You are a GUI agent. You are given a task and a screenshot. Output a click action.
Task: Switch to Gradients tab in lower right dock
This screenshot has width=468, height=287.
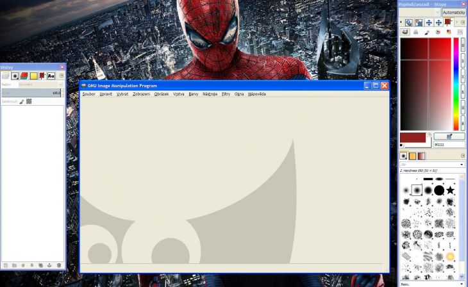point(421,156)
